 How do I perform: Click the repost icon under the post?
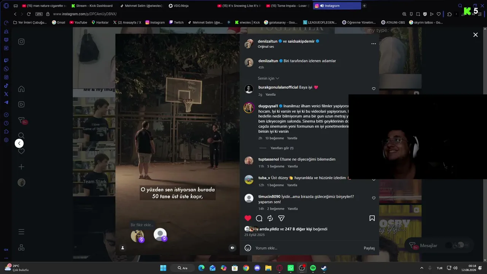pos(270,218)
